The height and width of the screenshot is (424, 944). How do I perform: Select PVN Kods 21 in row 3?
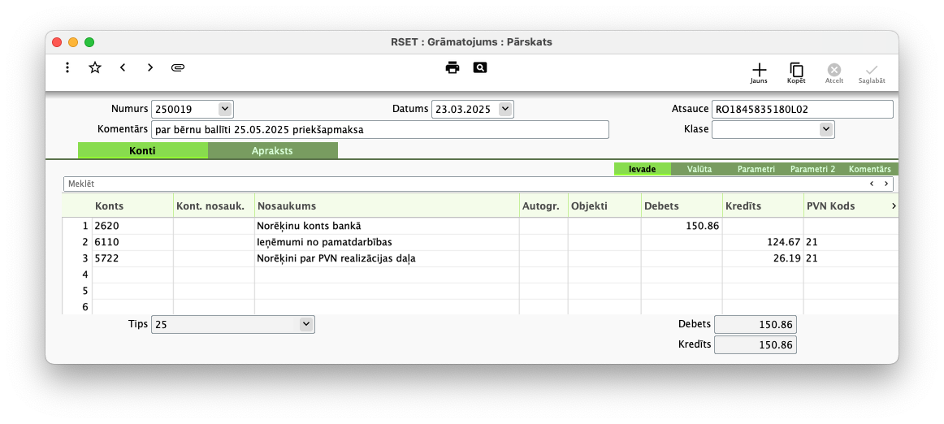(851, 258)
